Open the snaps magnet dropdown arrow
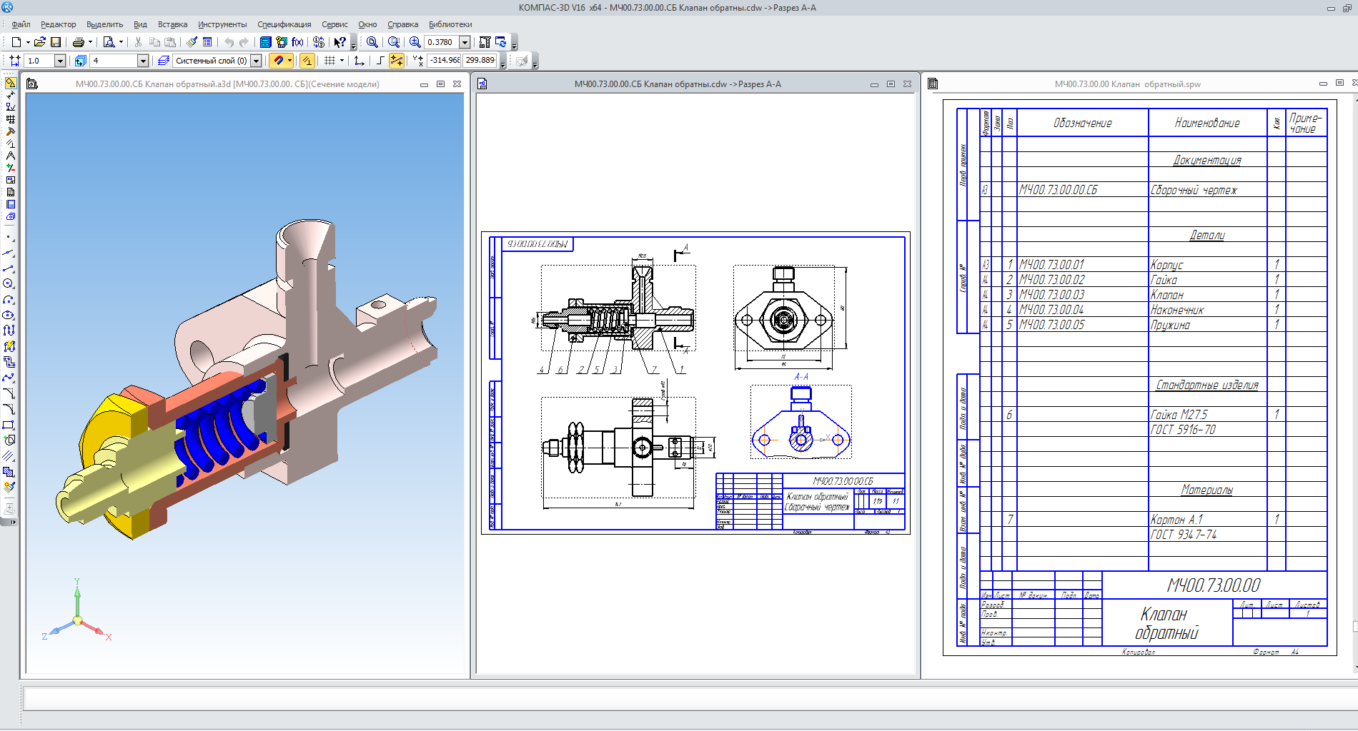 (x=289, y=61)
